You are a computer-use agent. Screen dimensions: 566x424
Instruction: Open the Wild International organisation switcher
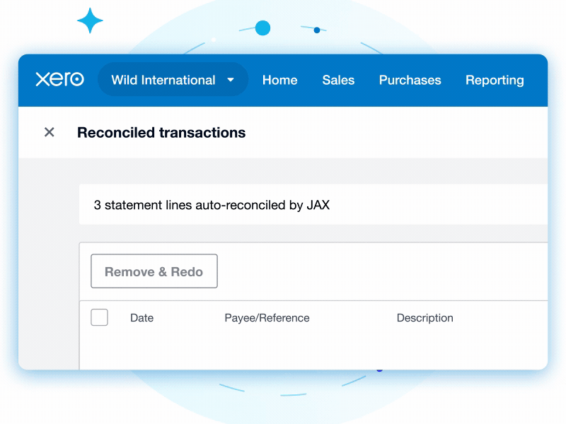[163, 80]
